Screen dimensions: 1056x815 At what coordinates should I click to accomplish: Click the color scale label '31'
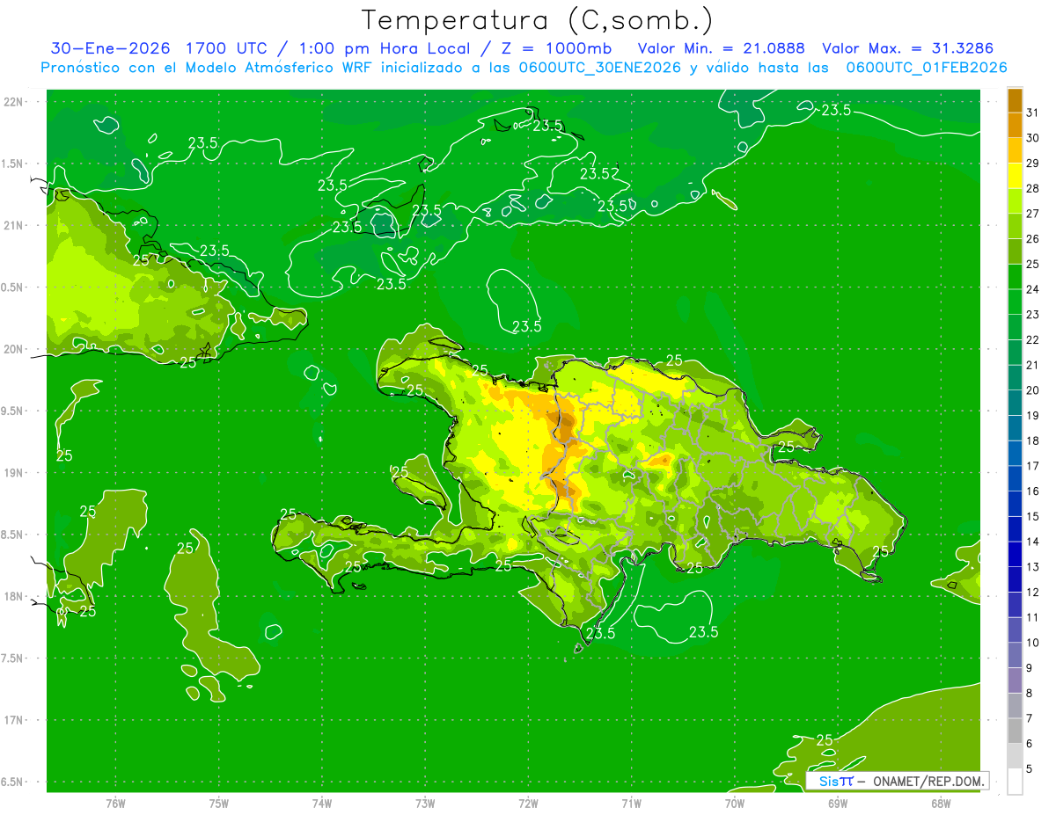(x=1033, y=113)
